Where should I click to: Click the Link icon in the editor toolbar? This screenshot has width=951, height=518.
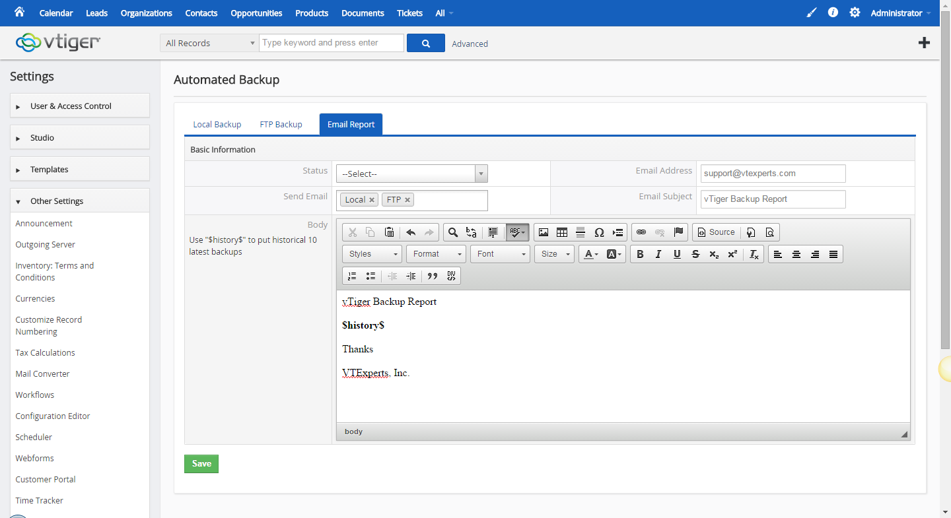[641, 232]
